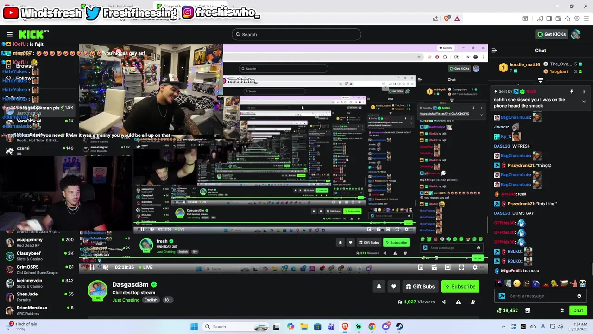Viewport: 593px width, 334px height.
Task: Click the Windows taskbar Search box
Action: pos(236,327)
